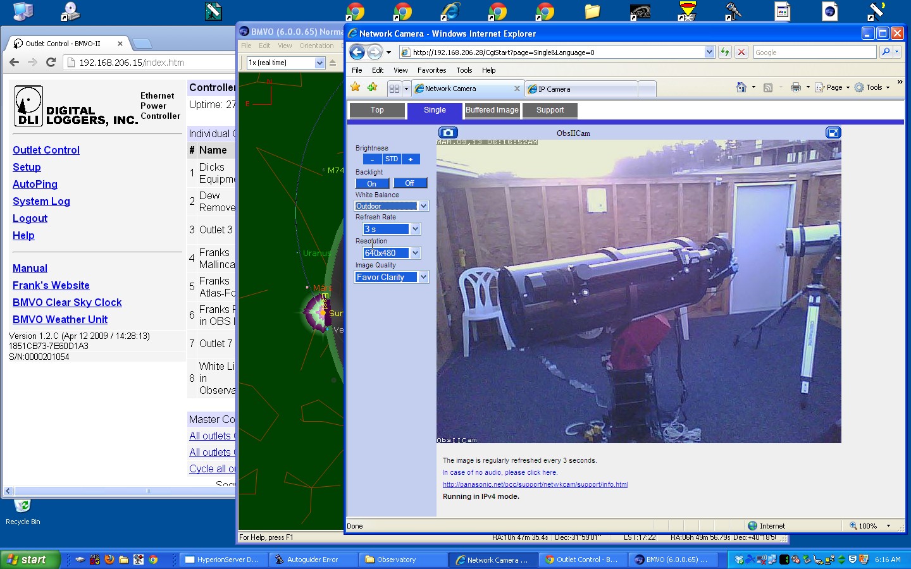Go back in Internet Explorer
This screenshot has height=569, width=911.
[357, 52]
